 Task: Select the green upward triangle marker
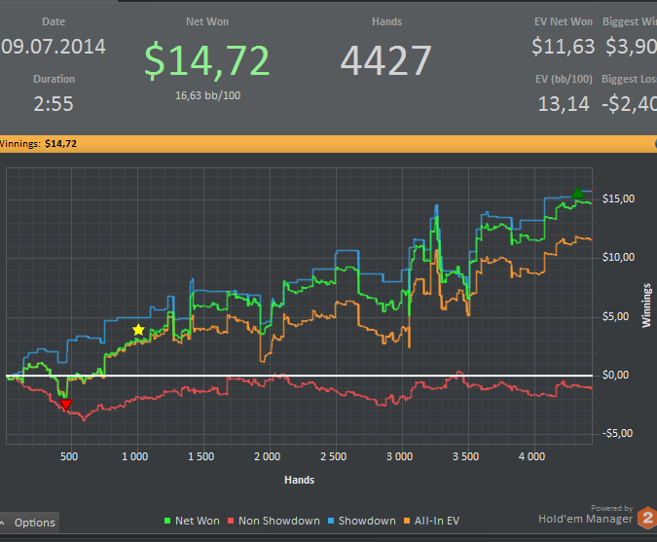[x=578, y=193]
